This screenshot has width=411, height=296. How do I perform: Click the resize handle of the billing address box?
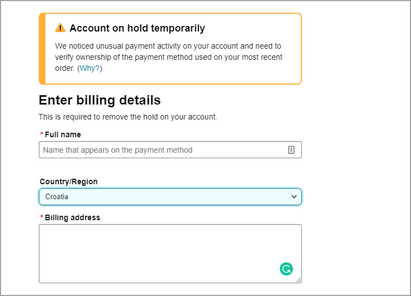pos(299,280)
